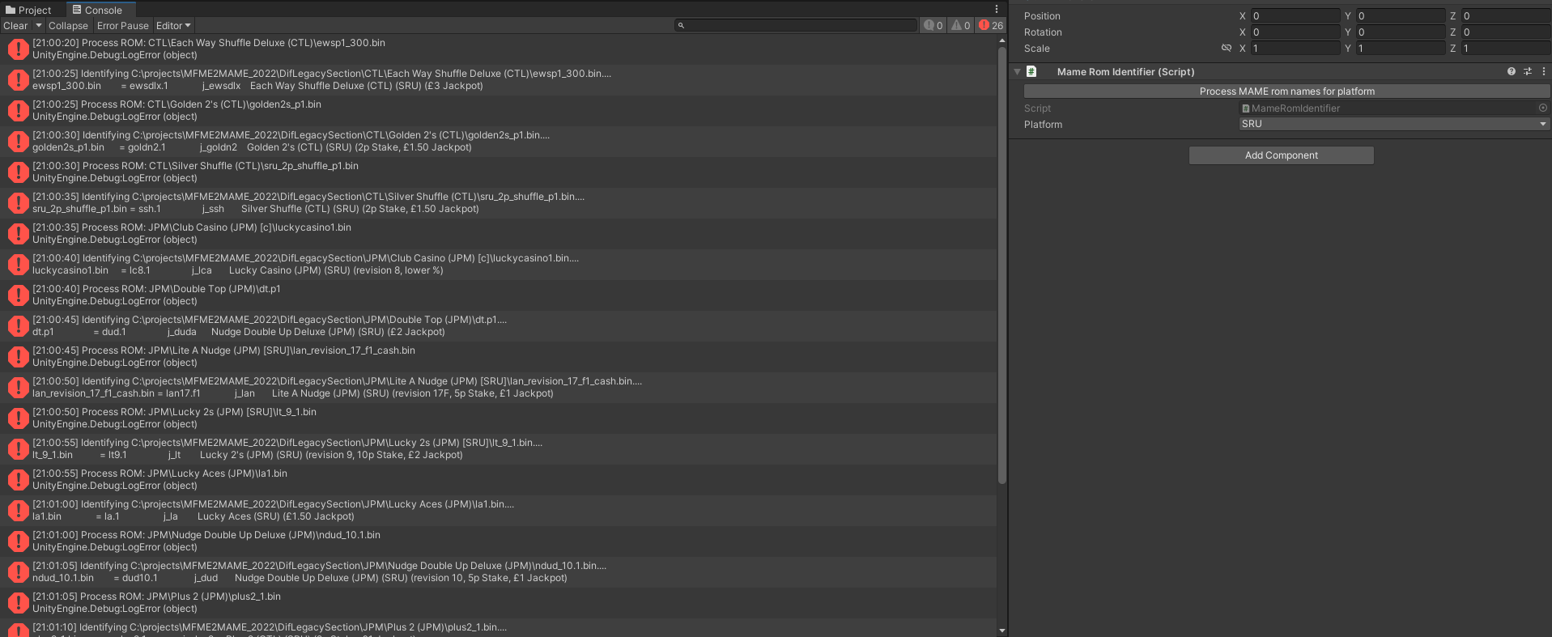Collapse the Mame Rom Identifier component
This screenshot has height=637, width=1552.
pos(1017,72)
